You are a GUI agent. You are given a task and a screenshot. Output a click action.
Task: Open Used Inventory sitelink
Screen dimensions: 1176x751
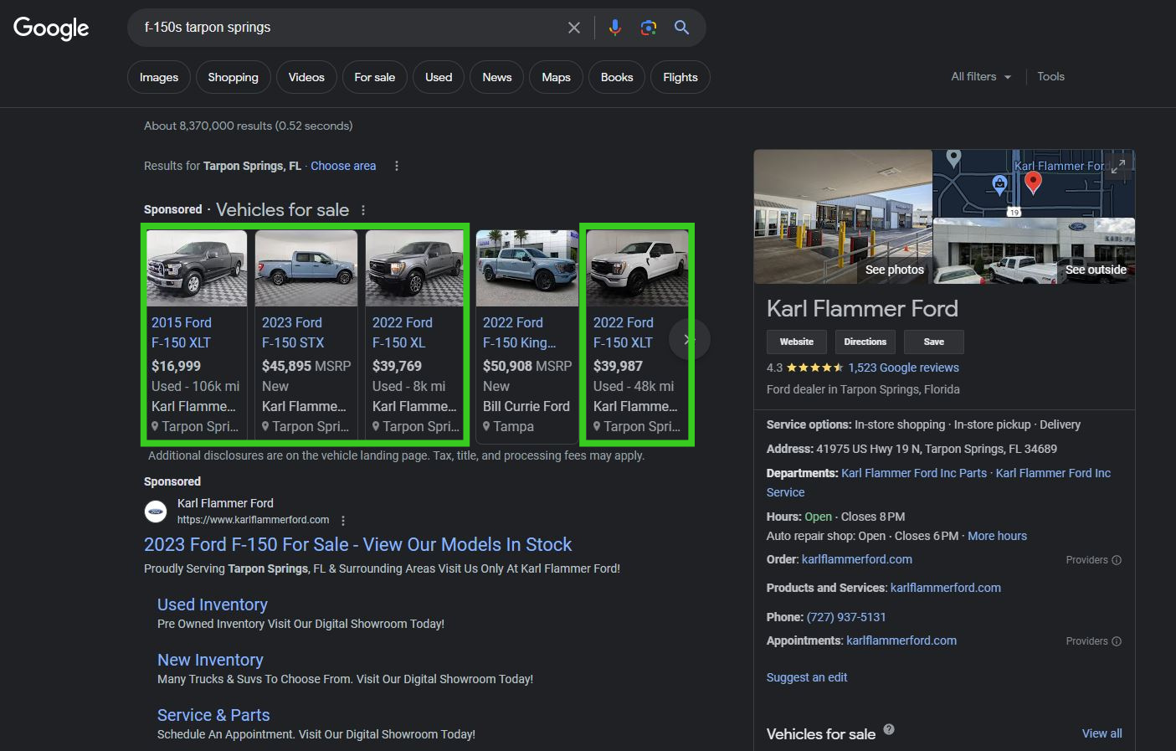pos(213,604)
